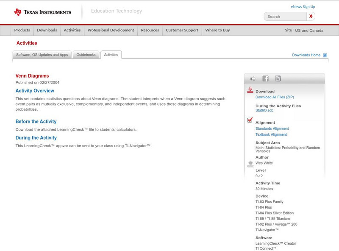
Task: Click the Download All Files (ZIP) link
Action: [x=275, y=97]
